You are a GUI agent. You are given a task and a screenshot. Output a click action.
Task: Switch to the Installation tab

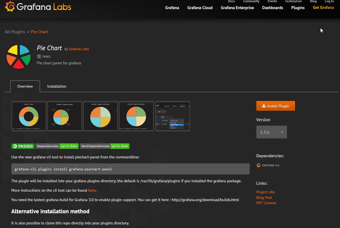[57, 86]
